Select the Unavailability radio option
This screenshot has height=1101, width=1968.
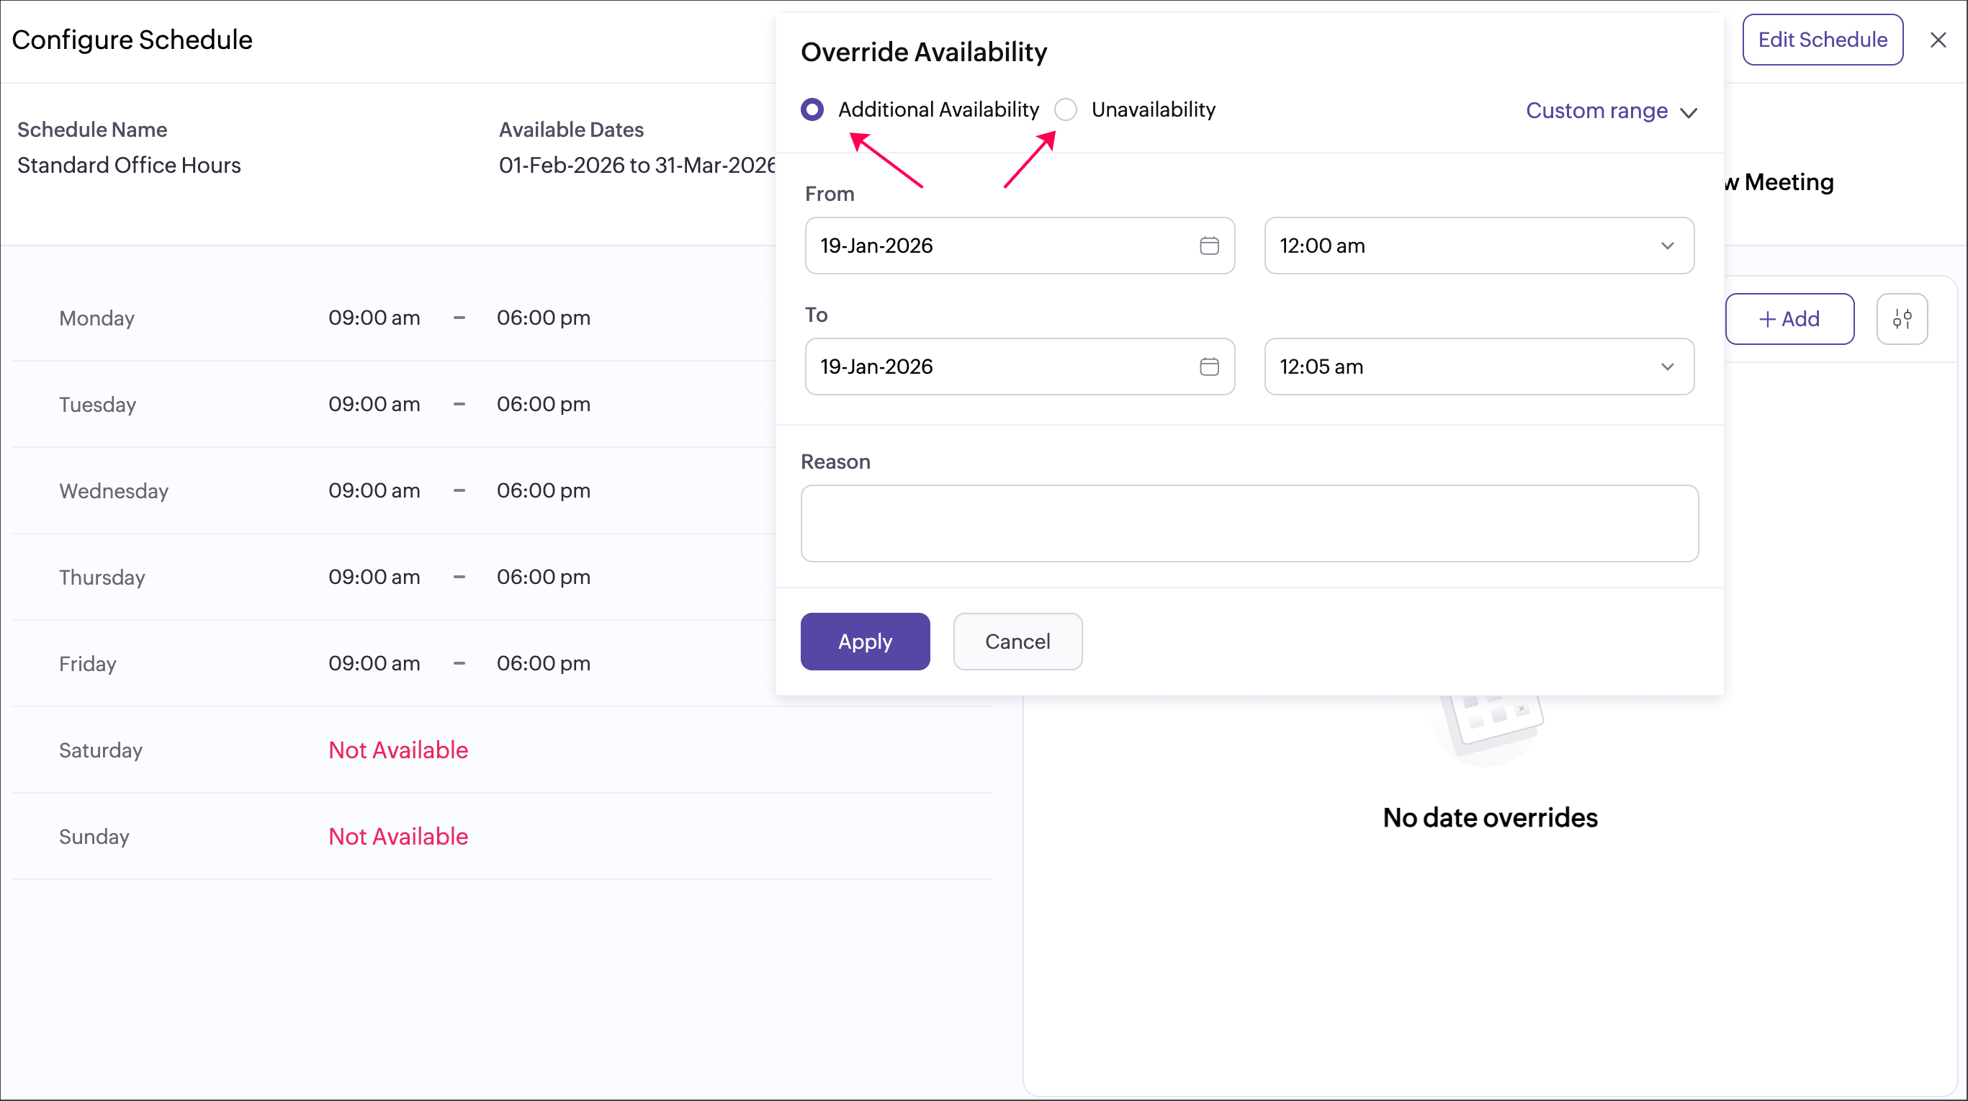[1066, 110]
